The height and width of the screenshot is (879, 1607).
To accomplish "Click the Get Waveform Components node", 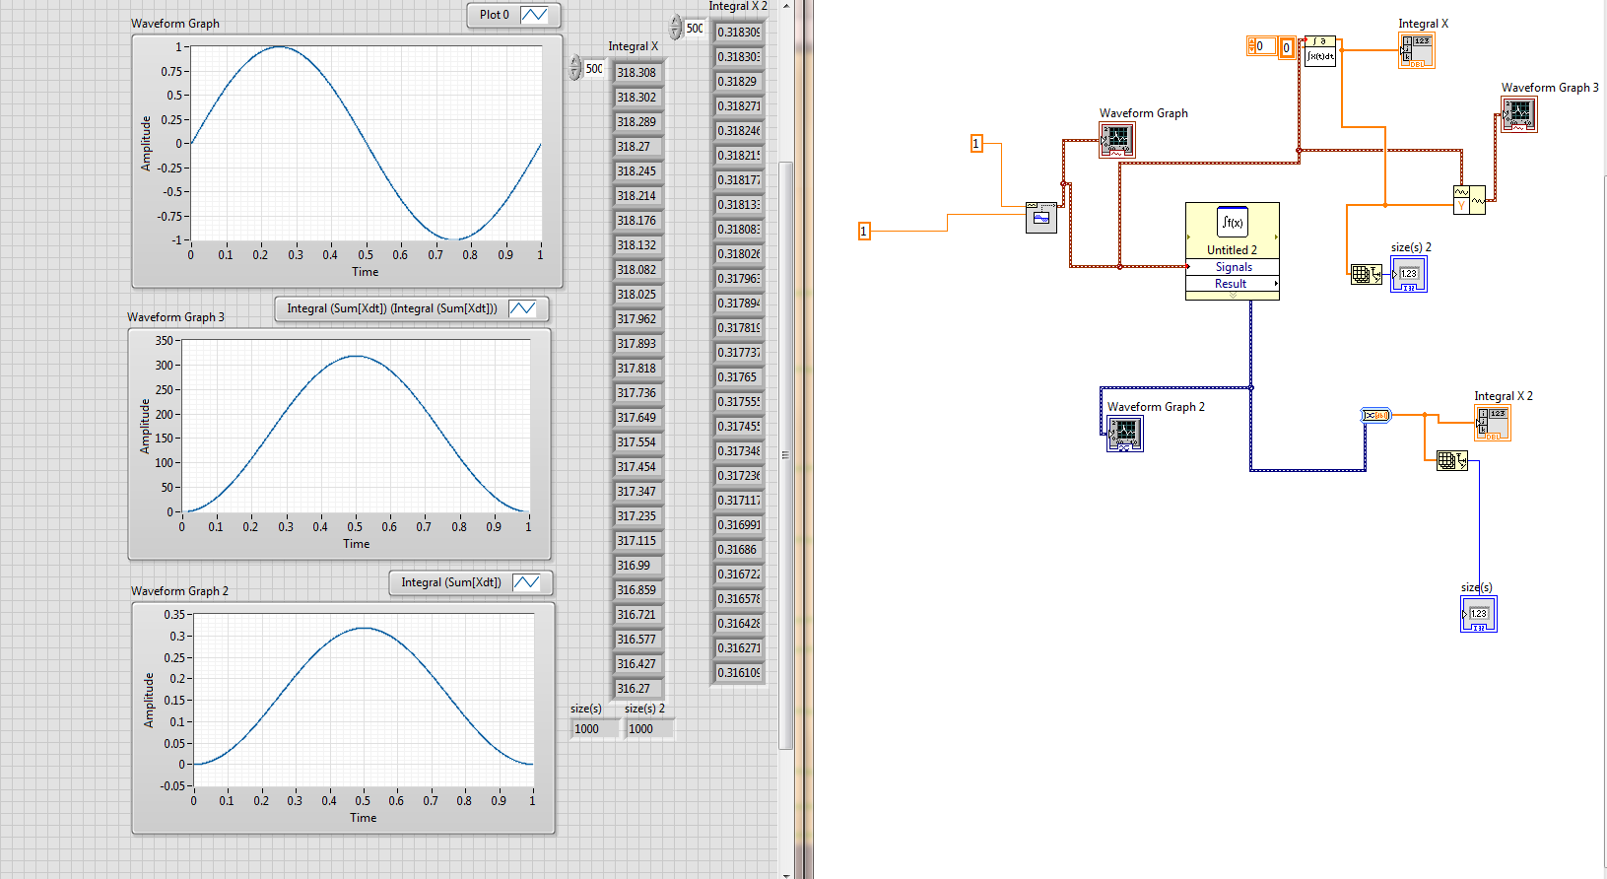I will click(1375, 415).
